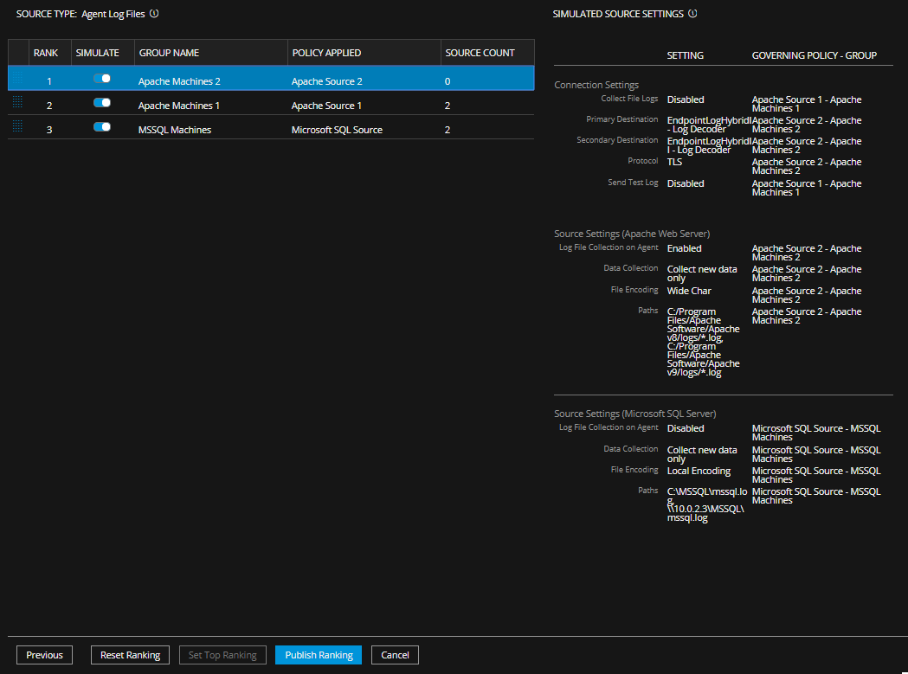Select the Apache Machines 1 group row
The width and height of the screenshot is (908, 674).
point(179,106)
